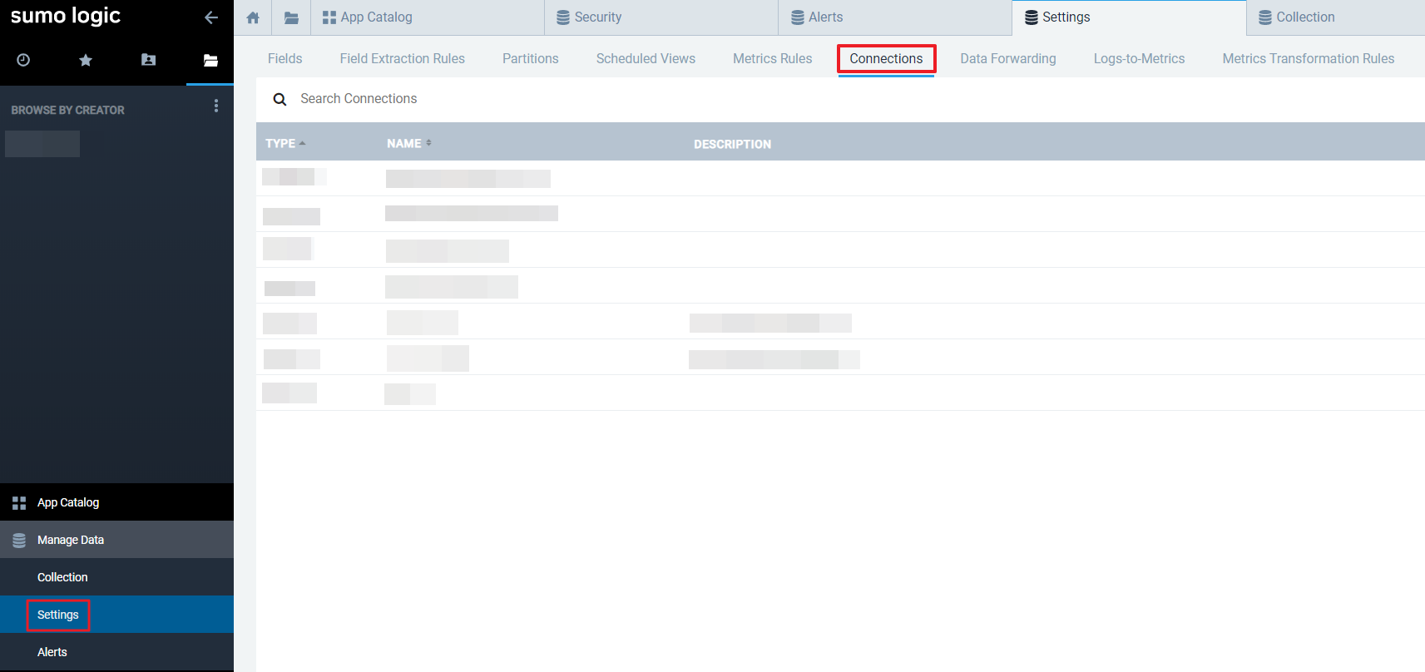Open App Catalog in left sidebar
1425x672 pixels.
coord(68,502)
